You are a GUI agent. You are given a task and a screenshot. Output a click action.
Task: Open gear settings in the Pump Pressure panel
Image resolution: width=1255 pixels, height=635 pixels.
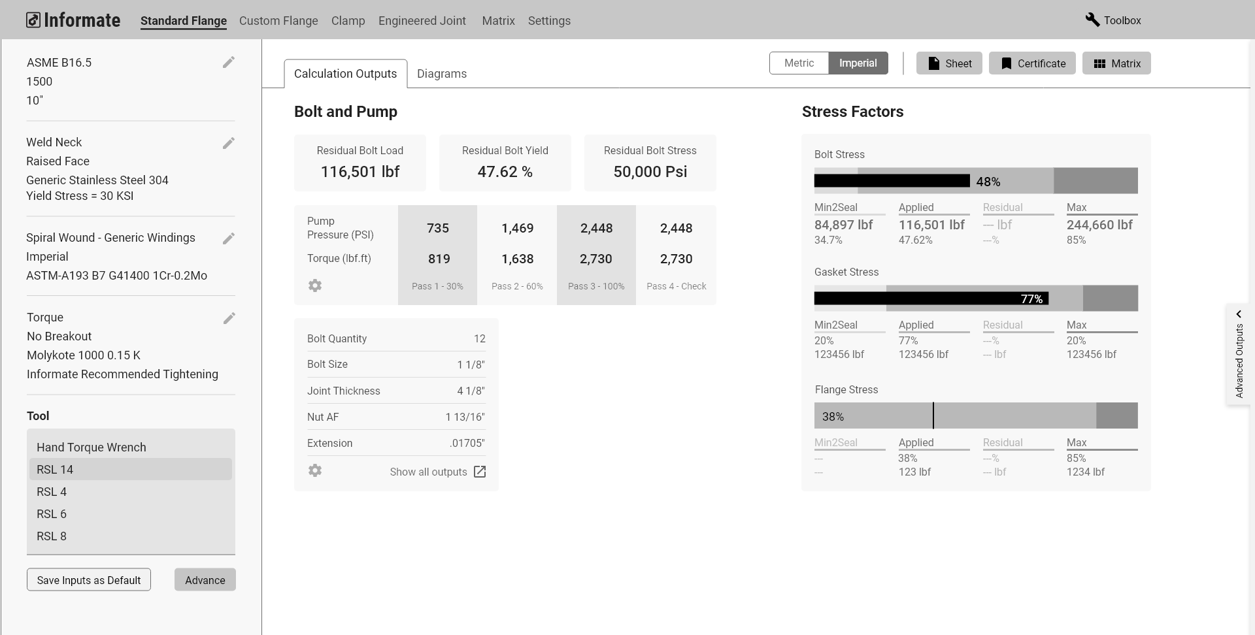click(x=315, y=285)
